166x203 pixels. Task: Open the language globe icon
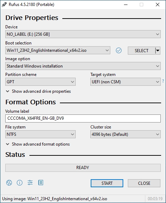[x=9, y=183]
